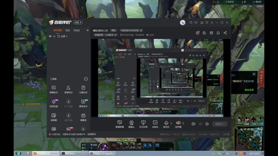Close the dark notification popup on the right
The width and height of the screenshot is (278, 156).
[x=254, y=74]
